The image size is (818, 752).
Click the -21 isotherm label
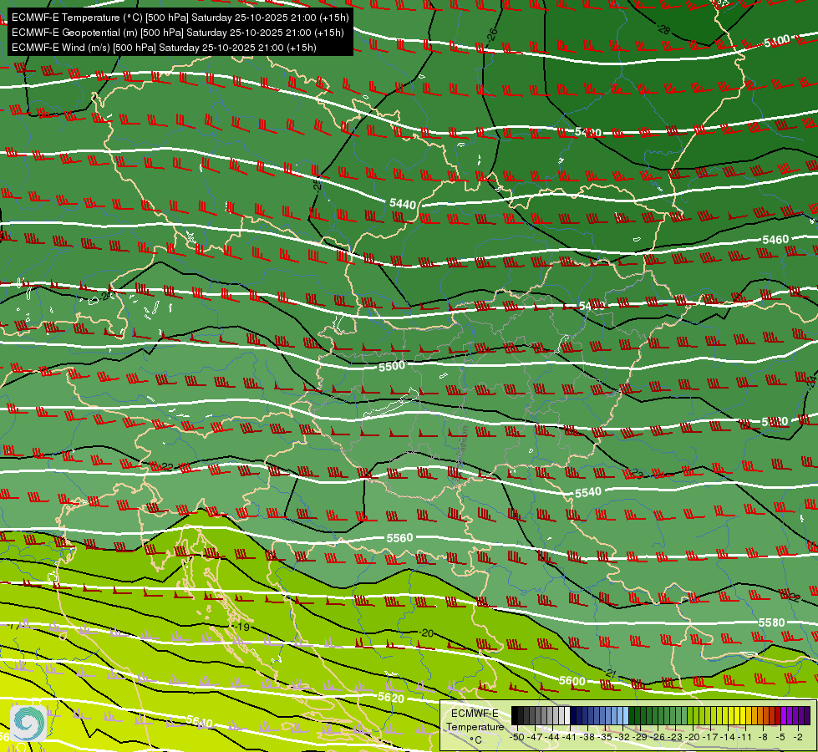pyautogui.click(x=611, y=673)
